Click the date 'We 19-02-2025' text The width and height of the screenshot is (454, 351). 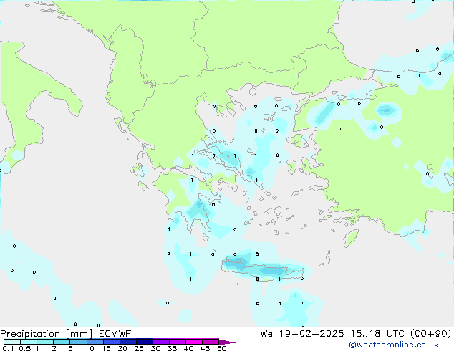pos(302,334)
